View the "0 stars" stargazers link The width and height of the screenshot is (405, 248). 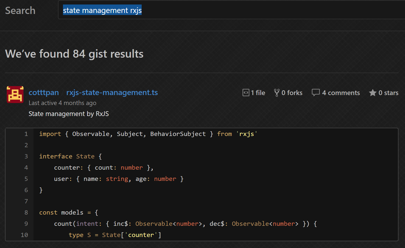pyautogui.click(x=388, y=93)
